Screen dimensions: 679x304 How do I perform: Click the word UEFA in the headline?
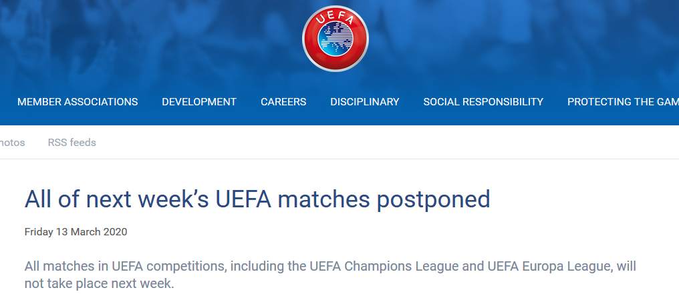[243, 199]
